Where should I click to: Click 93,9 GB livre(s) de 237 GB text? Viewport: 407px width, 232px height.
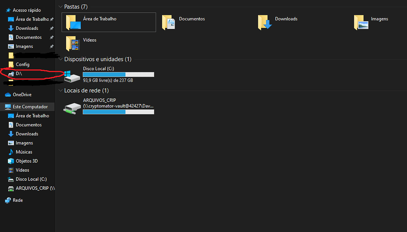point(108,80)
